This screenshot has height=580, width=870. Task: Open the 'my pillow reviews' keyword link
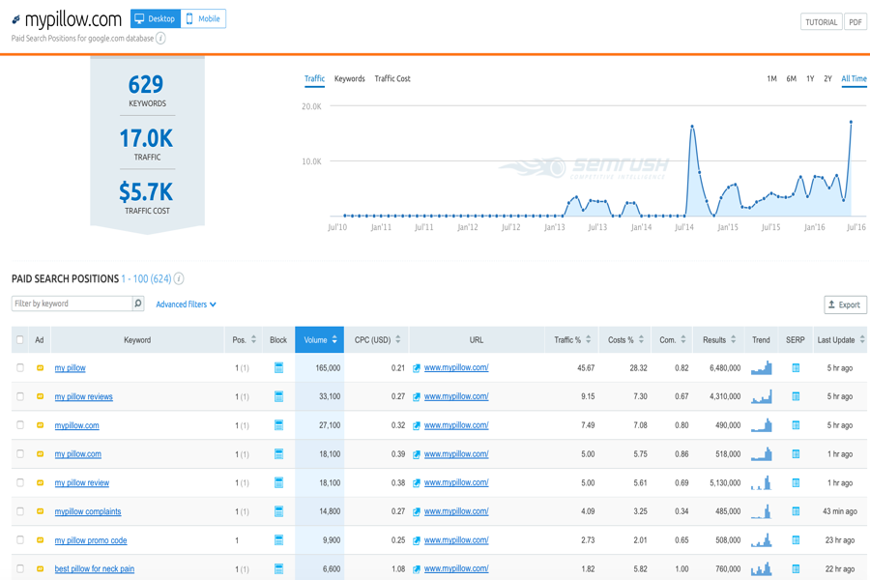click(84, 397)
